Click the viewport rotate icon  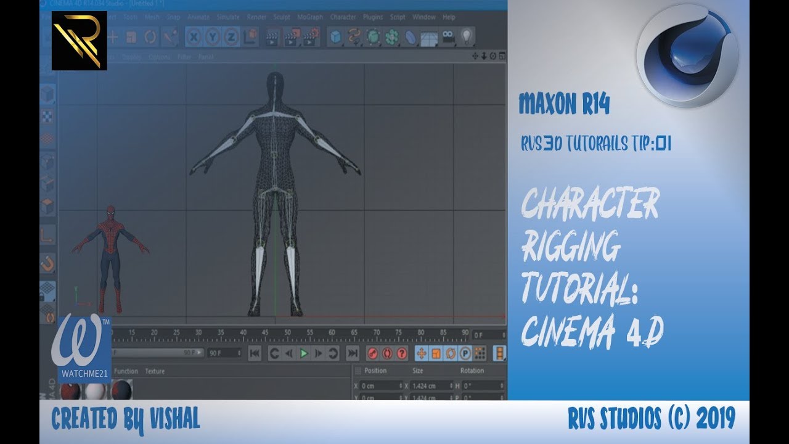(493, 56)
